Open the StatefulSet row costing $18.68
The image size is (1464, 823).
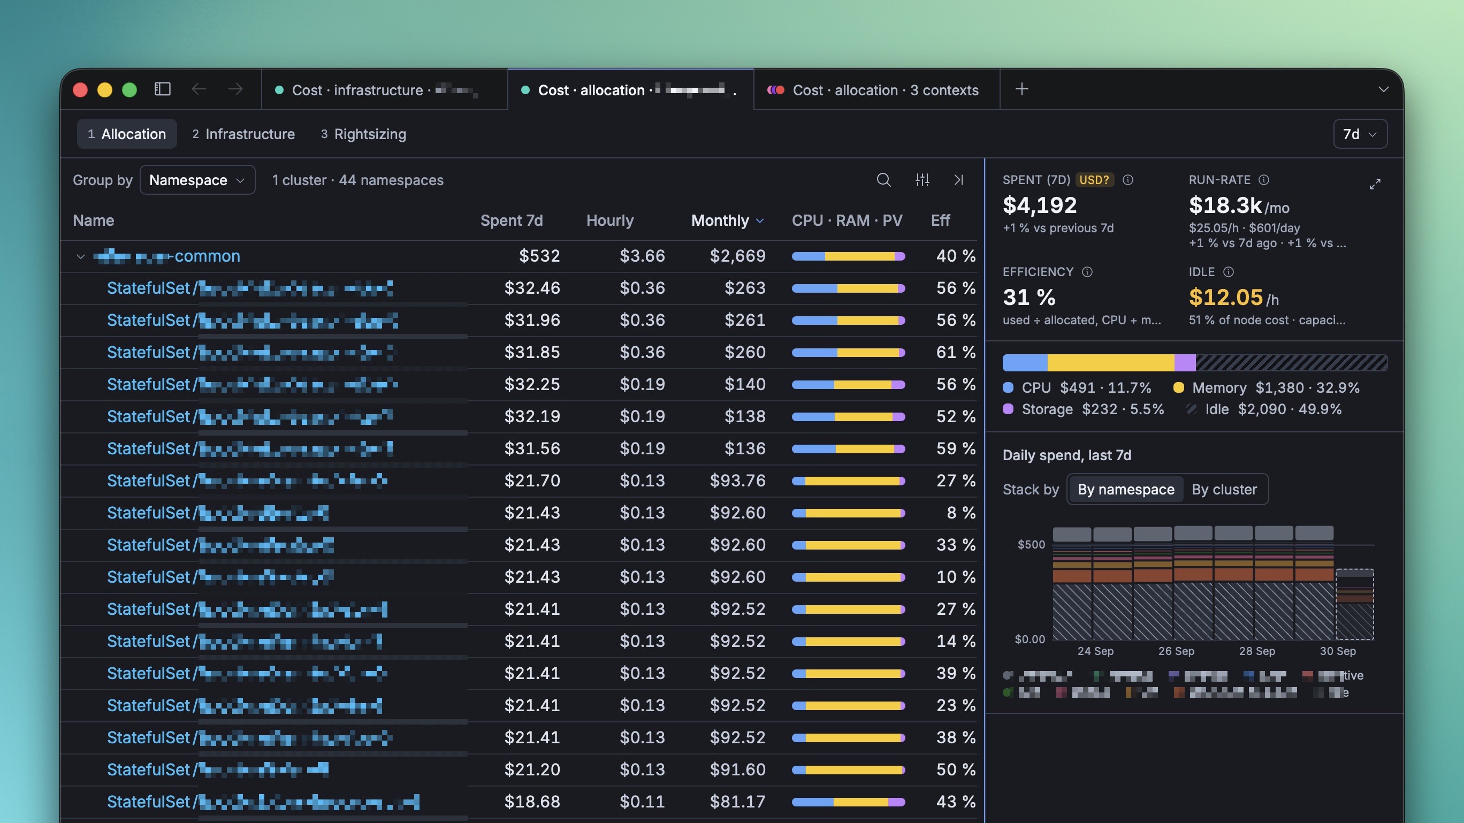518,802
